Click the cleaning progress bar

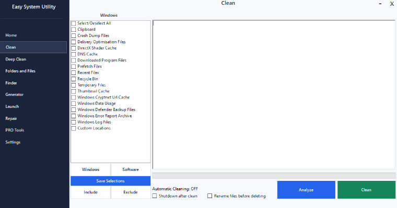click(274, 176)
